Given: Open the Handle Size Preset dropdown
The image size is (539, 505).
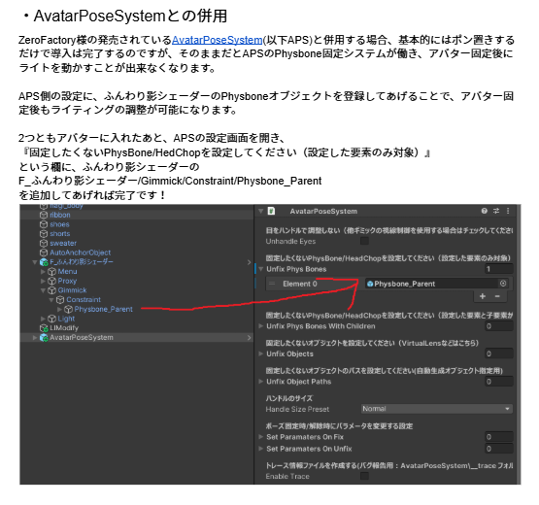Looking at the screenshot, I should [x=437, y=409].
